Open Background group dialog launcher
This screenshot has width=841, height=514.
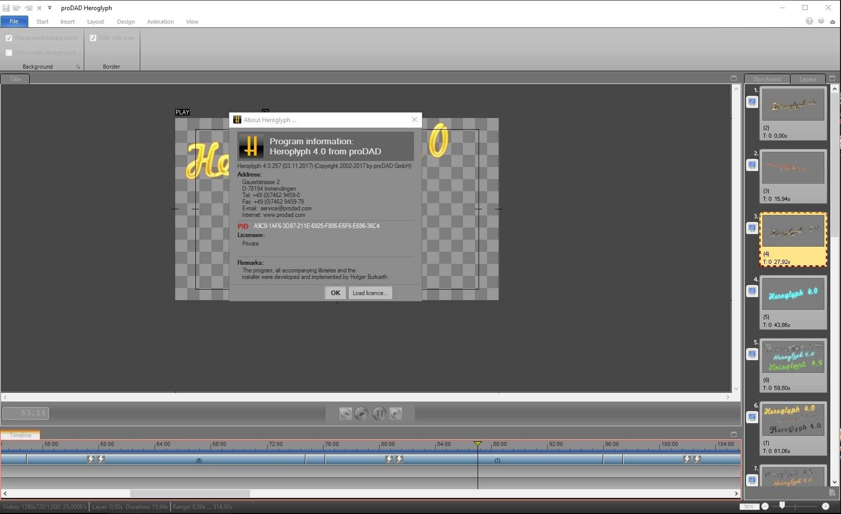tap(78, 67)
